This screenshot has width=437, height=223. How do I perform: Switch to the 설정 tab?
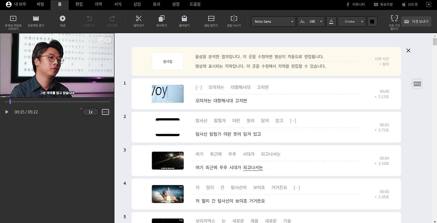click(x=176, y=4)
